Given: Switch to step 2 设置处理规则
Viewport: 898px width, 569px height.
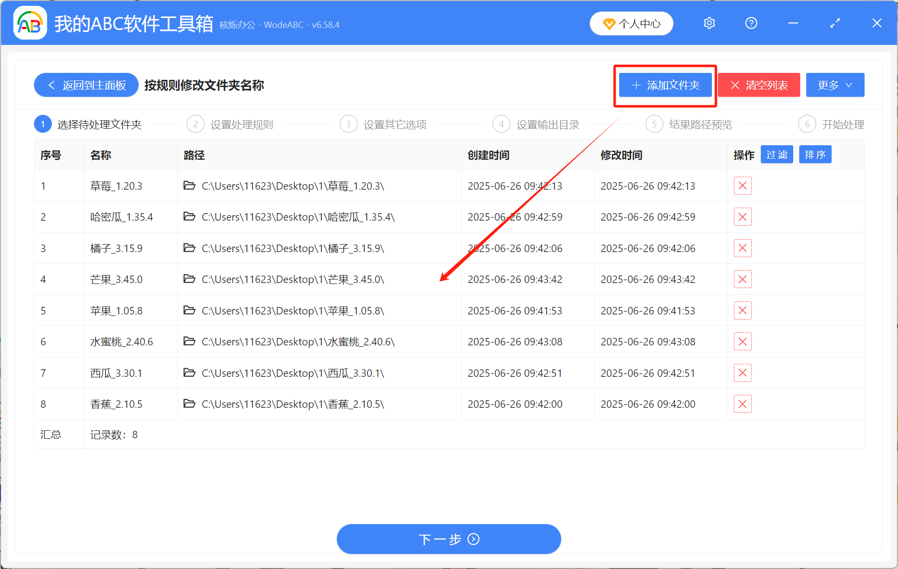Looking at the screenshot, I should tap(241, 124).
